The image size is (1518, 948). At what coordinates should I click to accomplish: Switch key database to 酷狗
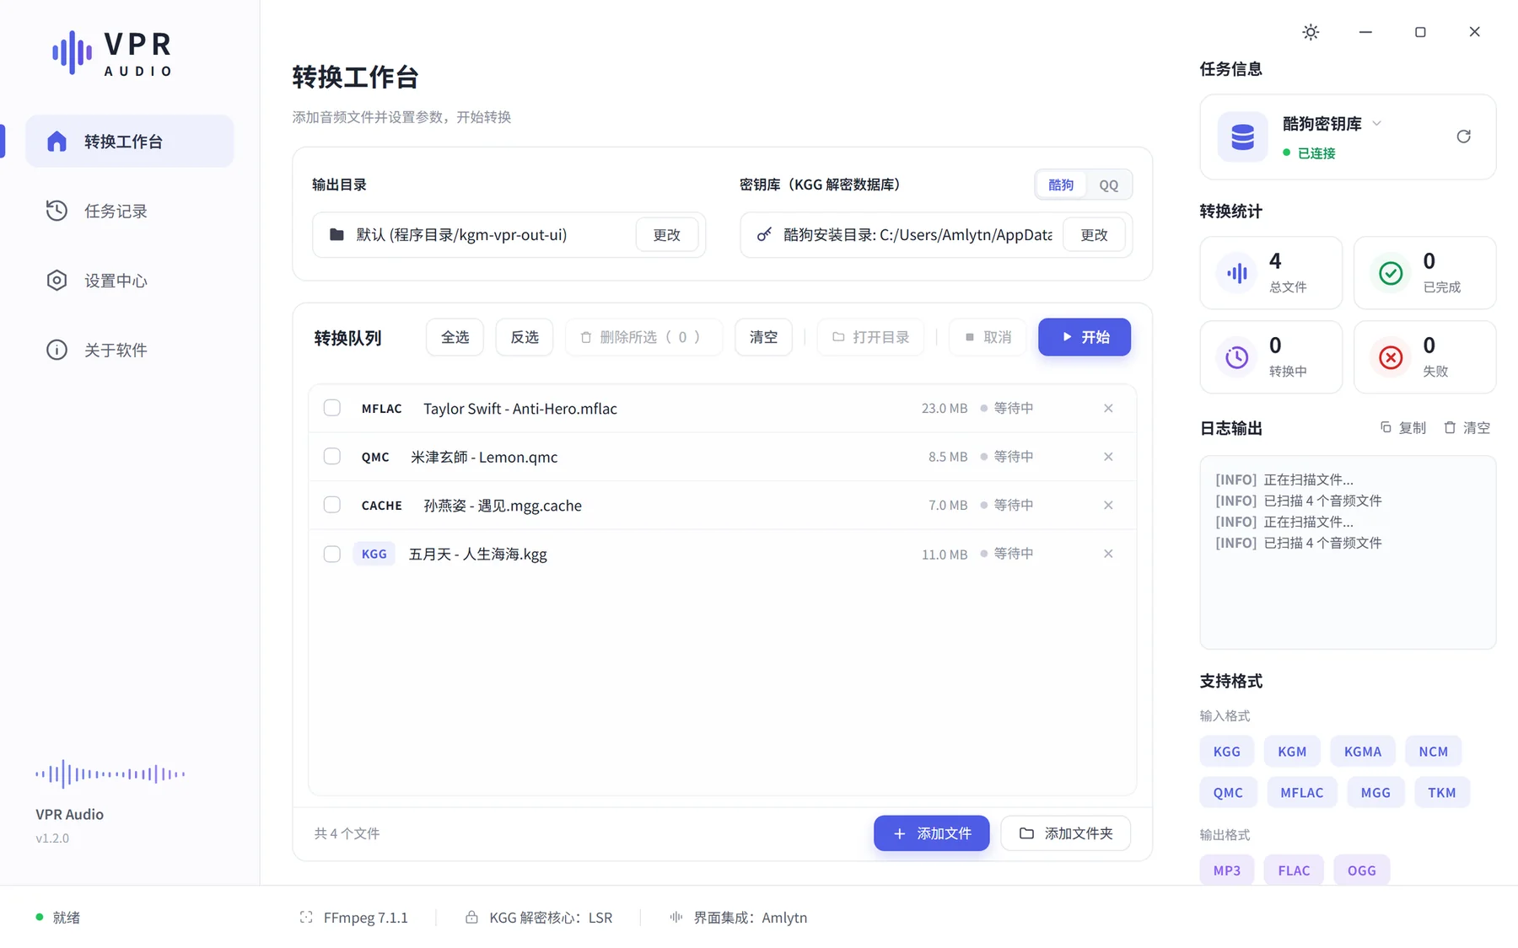click(x=1061, y=185)
